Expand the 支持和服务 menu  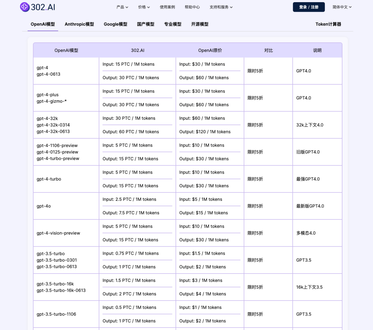[221, 7]
